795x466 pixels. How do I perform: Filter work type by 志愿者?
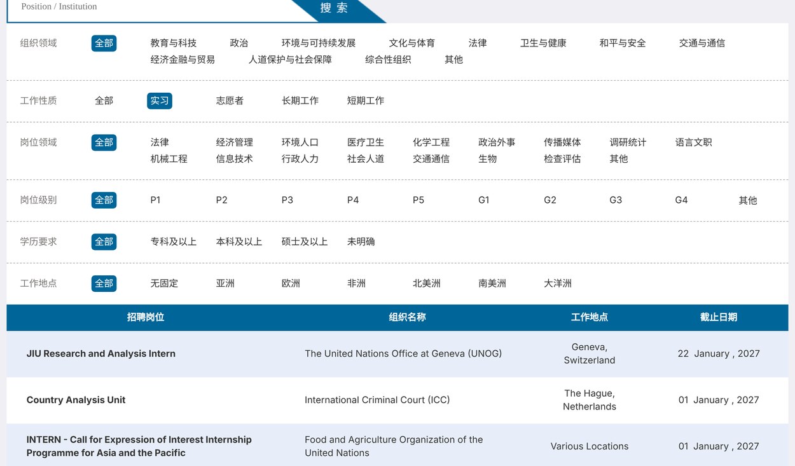click(x=230, y=101)
